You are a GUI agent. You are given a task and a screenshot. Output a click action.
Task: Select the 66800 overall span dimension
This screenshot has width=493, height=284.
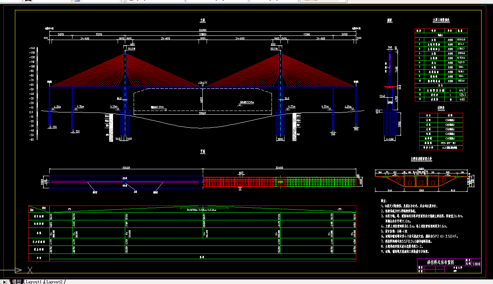(202, 30)
